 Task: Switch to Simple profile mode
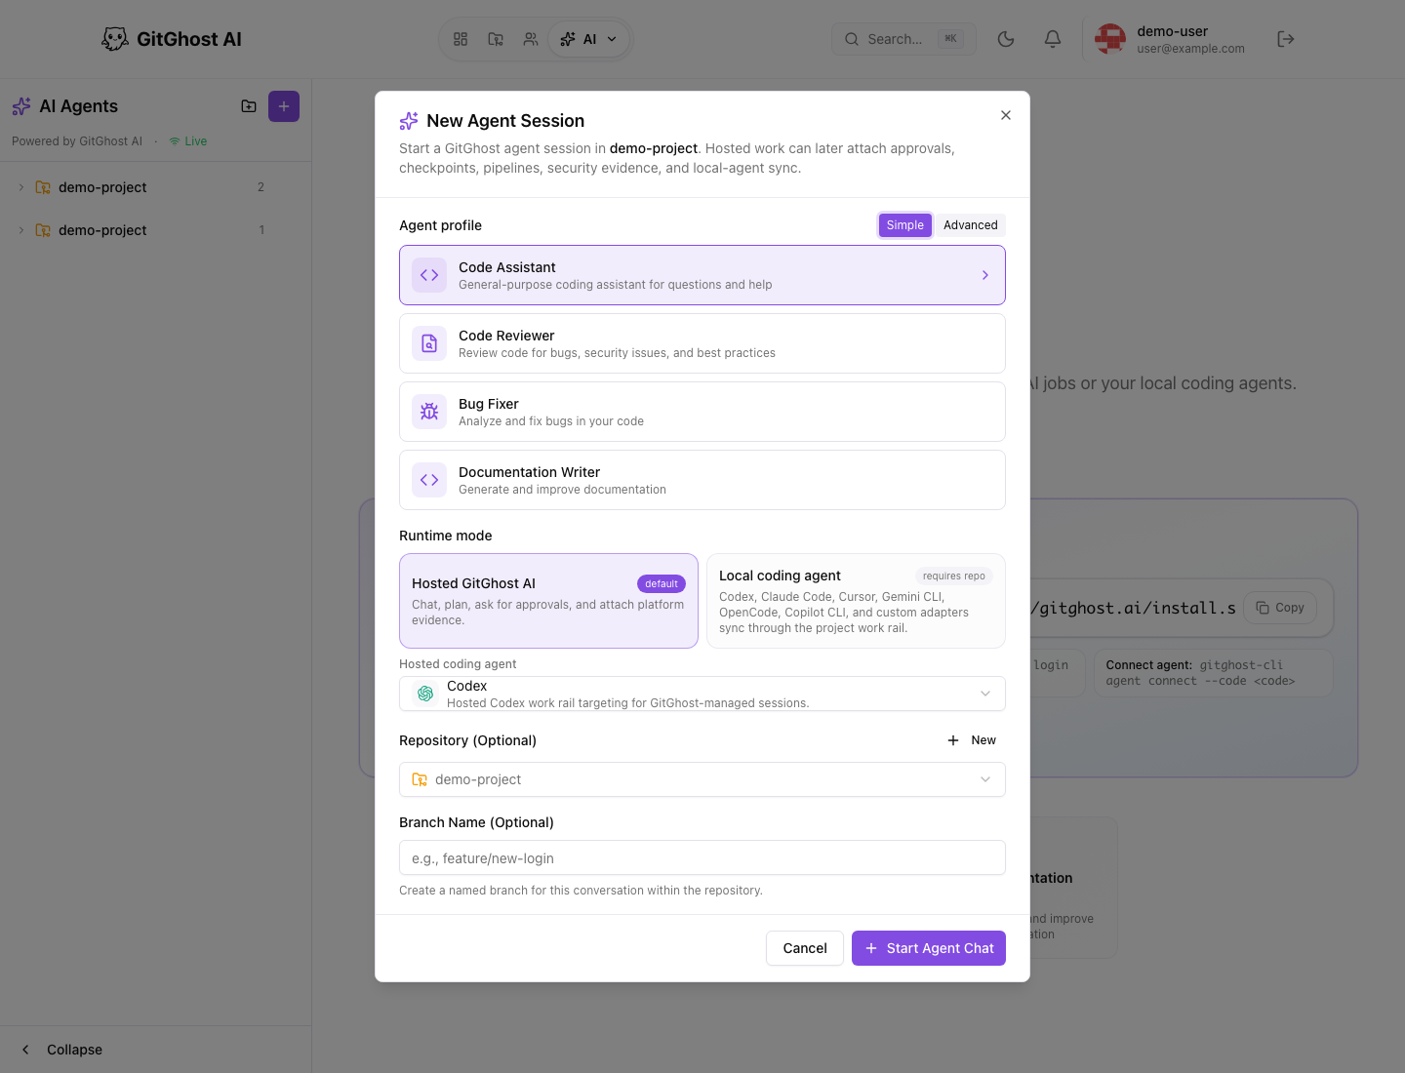click(x=905, y=225)
